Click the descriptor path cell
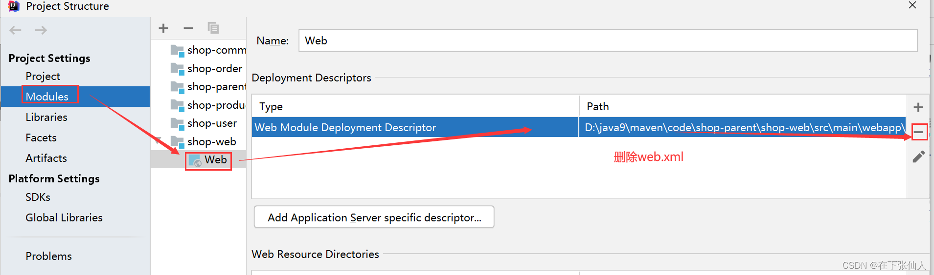This screenshot has width=934, height=275. point(743,127)
